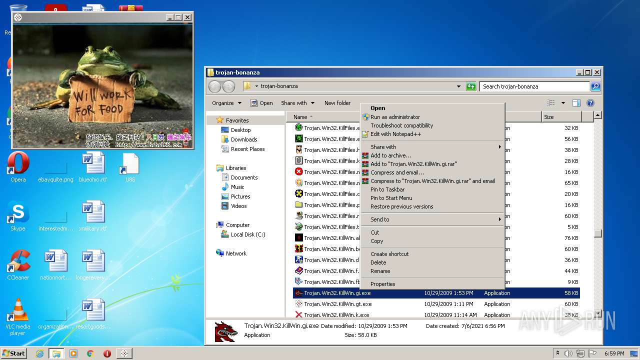The image size is (640, 360).
Task: Open Google Chrome from the taskbar
Action: point(90,353)
